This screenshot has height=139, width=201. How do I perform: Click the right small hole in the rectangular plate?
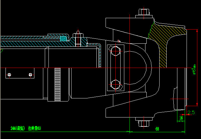[30, 74]
